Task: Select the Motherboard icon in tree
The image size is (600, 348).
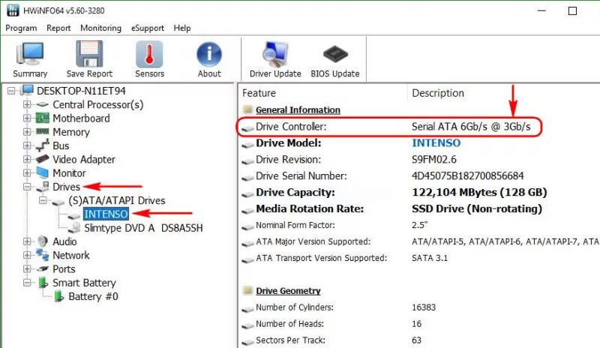Action: [43, 118]
